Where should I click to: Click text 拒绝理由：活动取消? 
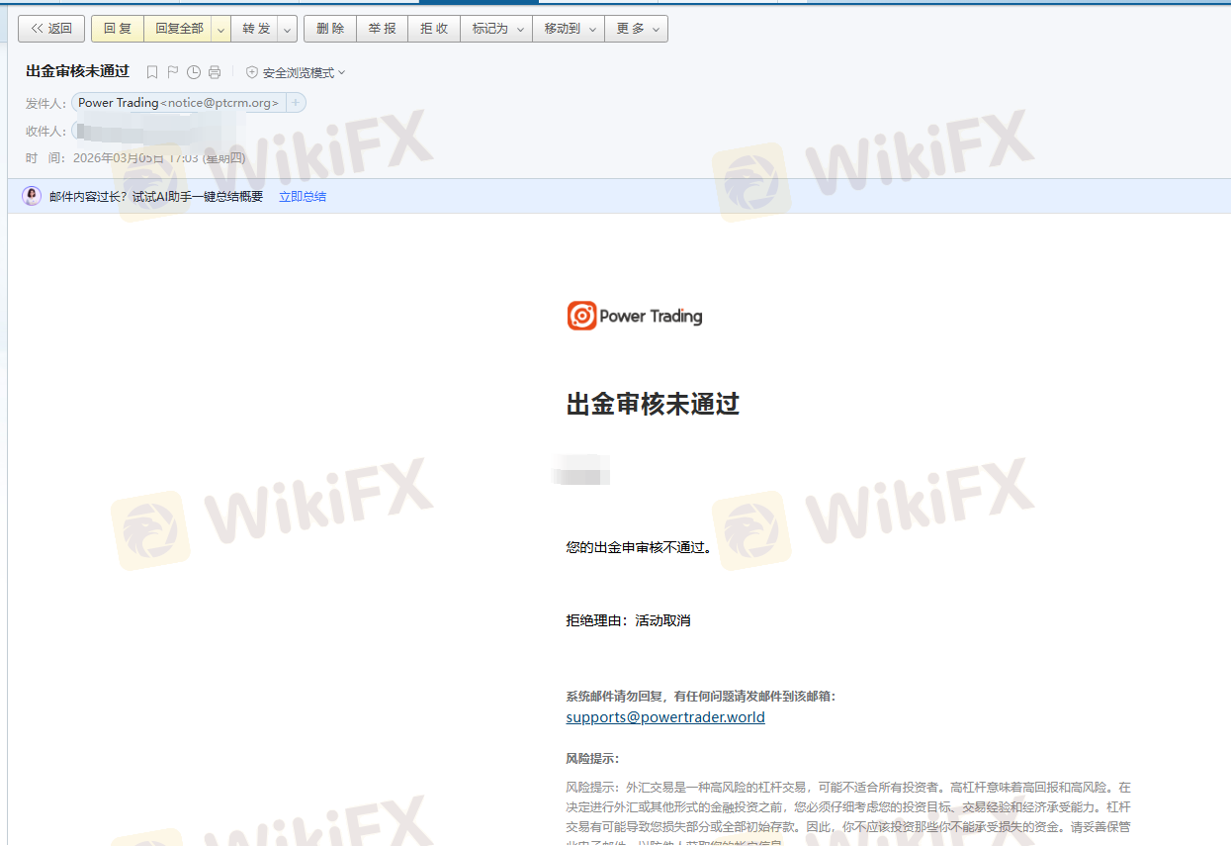[628, 620]
